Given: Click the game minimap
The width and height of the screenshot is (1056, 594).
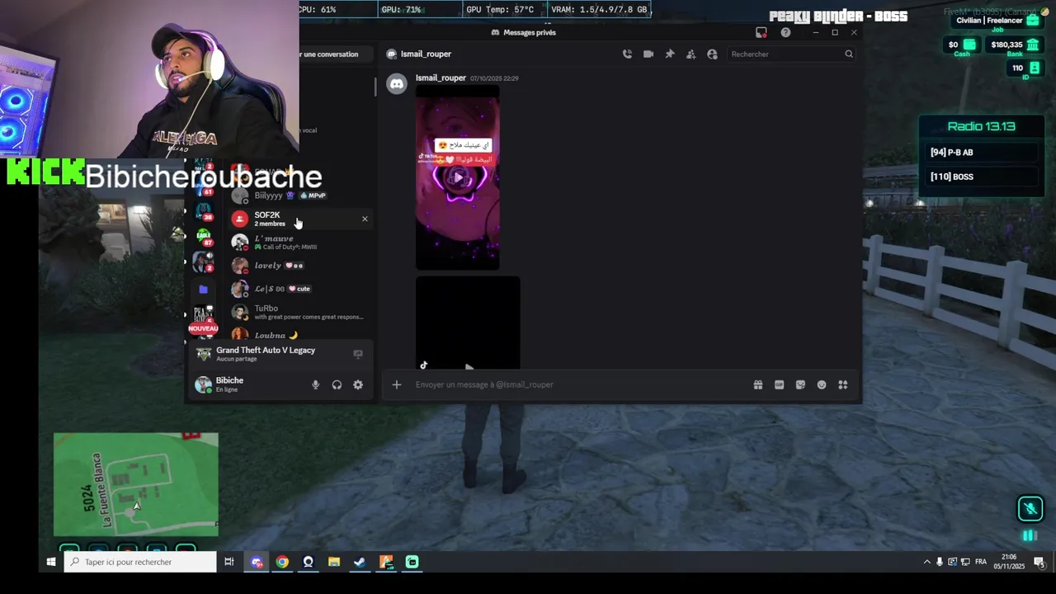Looking at the screenshot, I should click(136, 484).
